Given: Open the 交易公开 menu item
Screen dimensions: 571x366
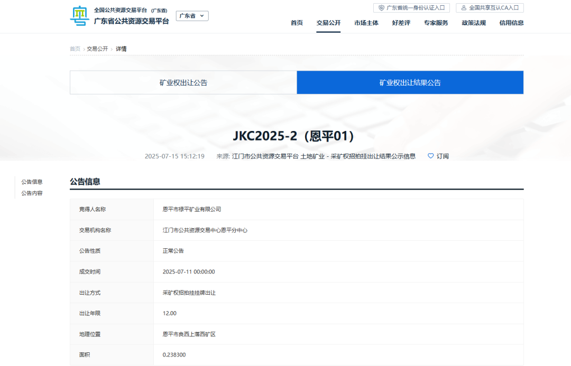Looking at the screenshot, I should click(328, 23).
